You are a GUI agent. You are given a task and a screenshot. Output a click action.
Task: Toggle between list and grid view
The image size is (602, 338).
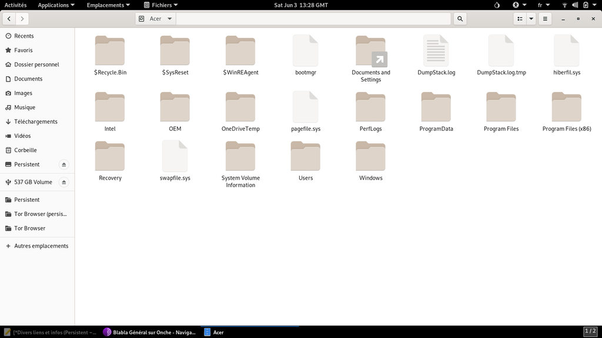(520, 19)
